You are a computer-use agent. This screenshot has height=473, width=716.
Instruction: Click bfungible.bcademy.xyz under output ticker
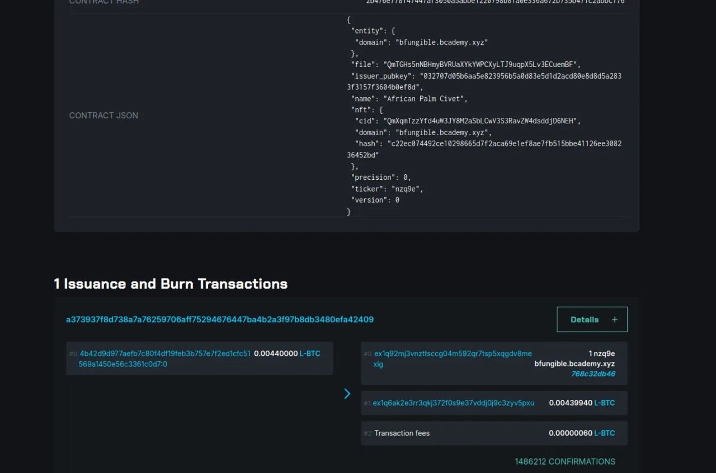pyautogui.click(x=574, y=364)
